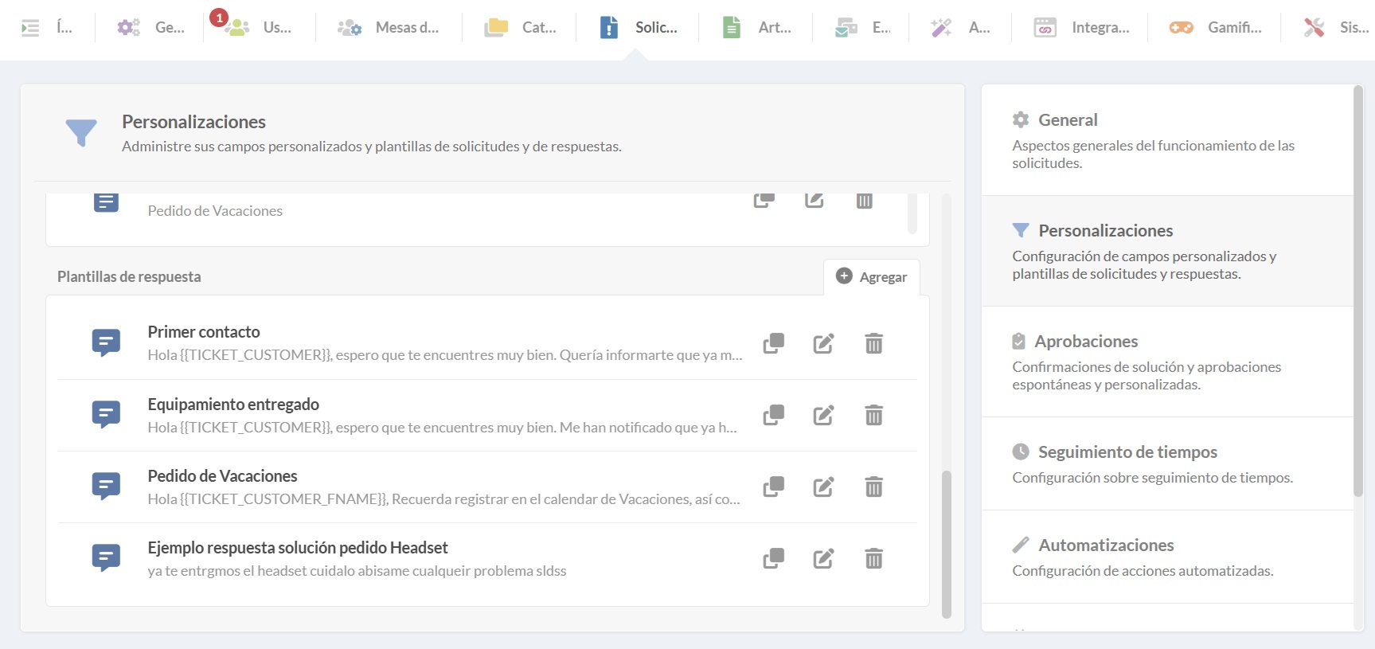Open the Primer contacto template entry
The height and width of the screenshot is (649, 1375).
(204, 332)
